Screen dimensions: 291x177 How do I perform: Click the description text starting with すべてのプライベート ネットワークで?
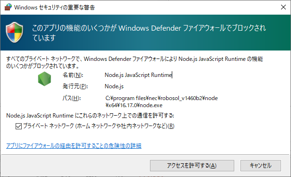tap(134, 62)
